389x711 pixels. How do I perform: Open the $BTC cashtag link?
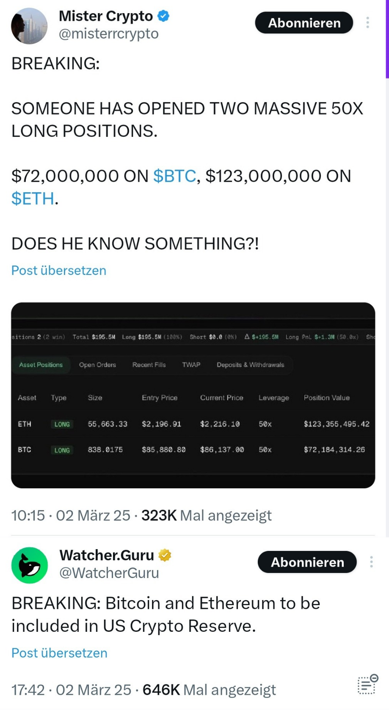174,176
